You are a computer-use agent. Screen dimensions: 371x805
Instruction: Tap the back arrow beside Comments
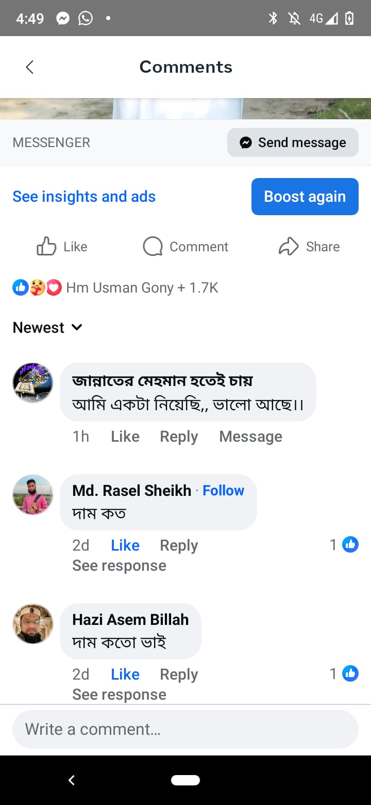(x=30, y=67)
